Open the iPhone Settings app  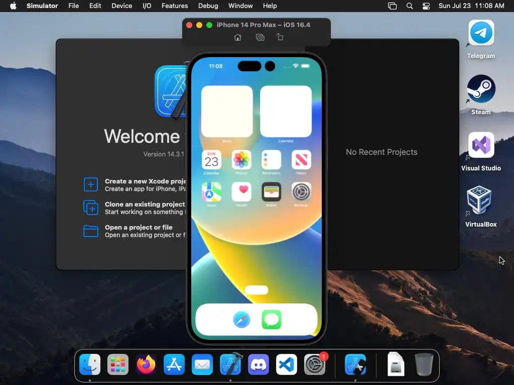point(301,192)
